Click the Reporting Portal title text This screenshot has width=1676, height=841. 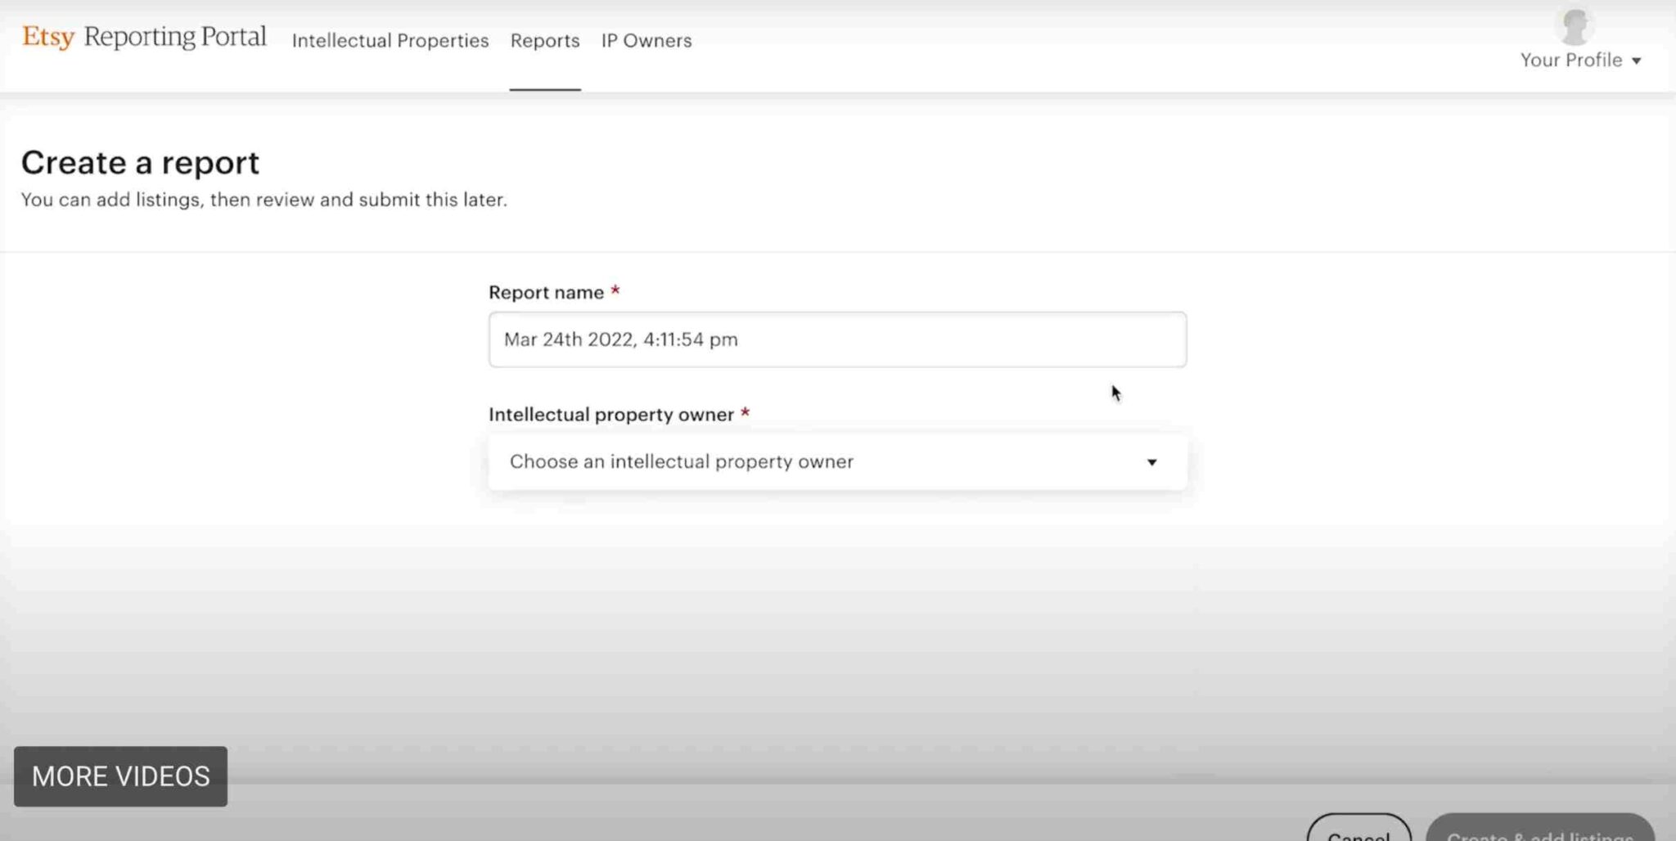pos(175,38)
